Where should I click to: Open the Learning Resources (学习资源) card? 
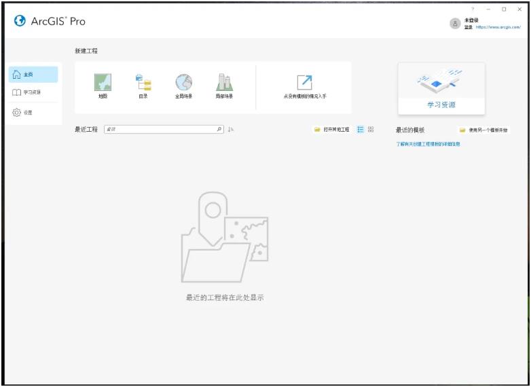[441, 89]
